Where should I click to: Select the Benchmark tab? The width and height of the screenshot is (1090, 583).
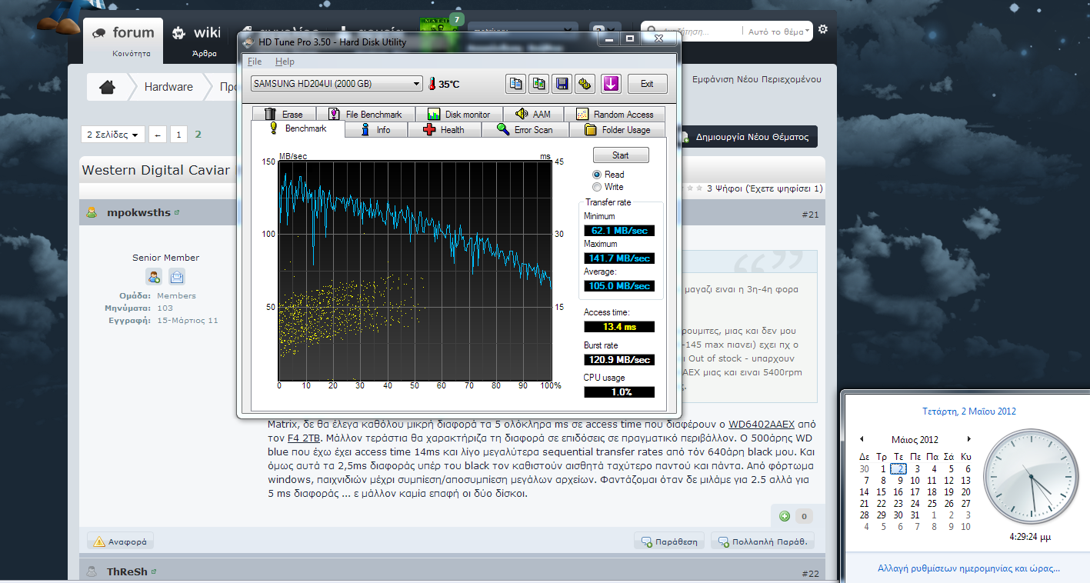(x=297, y=129)
